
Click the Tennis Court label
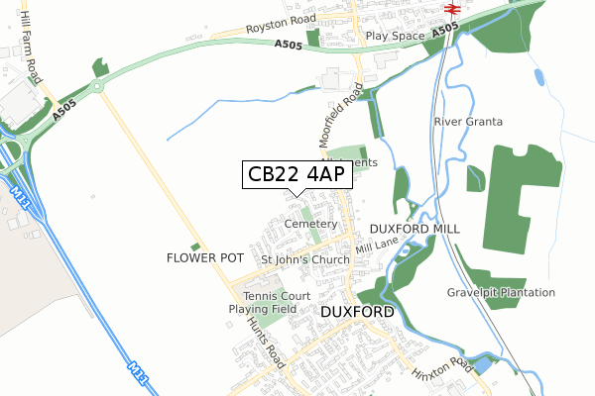[277, 296]
